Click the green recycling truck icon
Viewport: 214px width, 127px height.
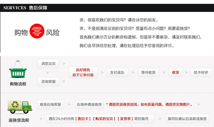20,107
